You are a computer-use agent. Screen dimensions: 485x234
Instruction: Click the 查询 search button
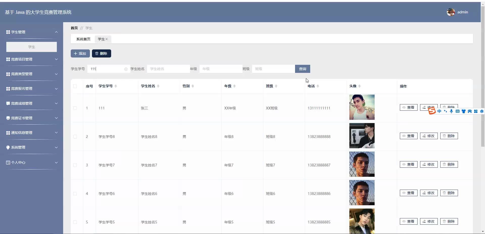(x=302, y=69)
